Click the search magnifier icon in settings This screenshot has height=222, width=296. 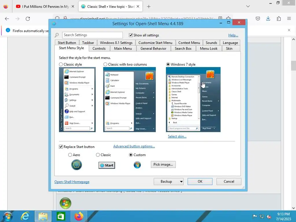click(57, 35)
